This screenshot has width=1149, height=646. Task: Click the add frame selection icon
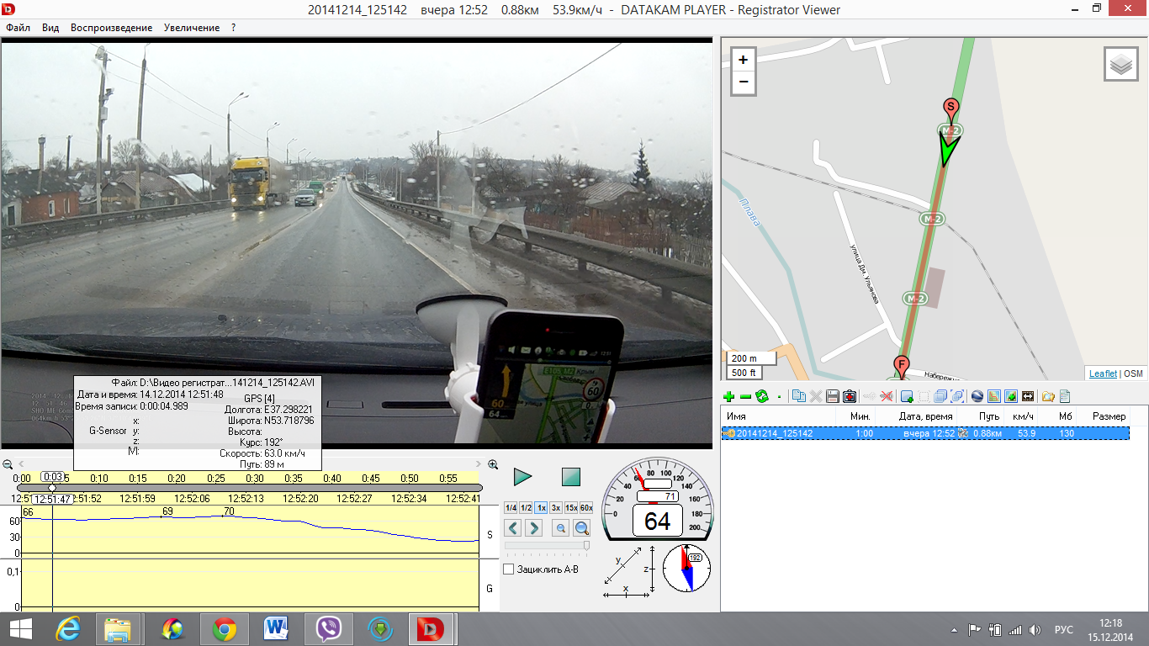(907, 396)
